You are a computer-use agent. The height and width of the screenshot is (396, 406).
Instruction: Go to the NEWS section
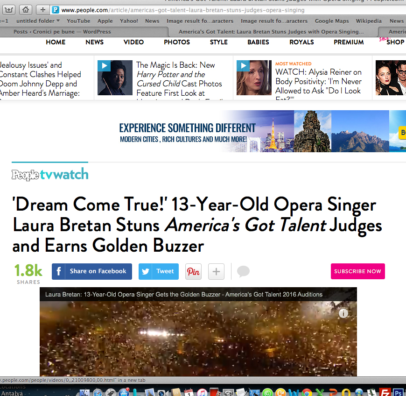(x=95, y=42)
